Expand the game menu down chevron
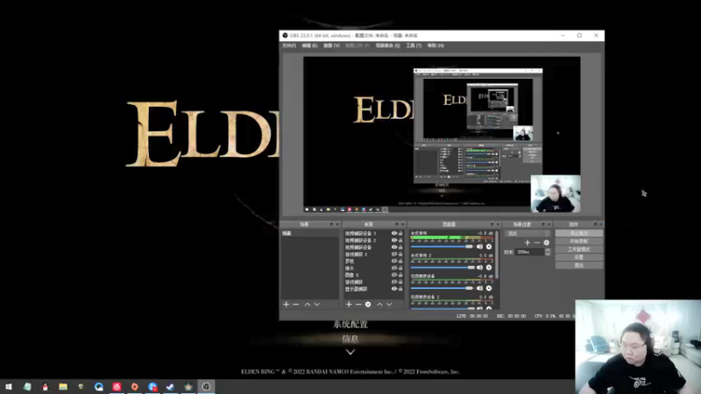Viewport: 701px width, 394px height. [x=350, y=352]
